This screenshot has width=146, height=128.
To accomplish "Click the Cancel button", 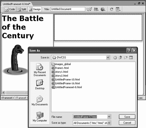I will click(127, 123).
